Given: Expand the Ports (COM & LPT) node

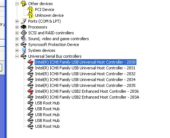Looking at the screenshot, I should pyautogui.click(x=17, y=21).
